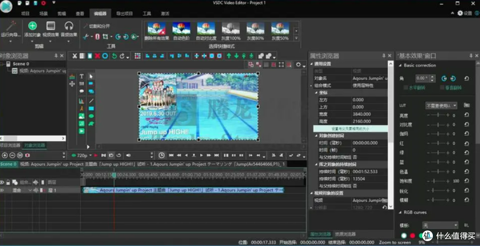Collapse the RGB curves section
The height and width of the screenshot is (246, 480).
(x=400, y=212)
